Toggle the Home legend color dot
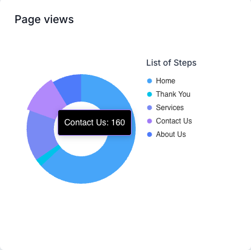 pyautogui.click(x=150, y=81)
